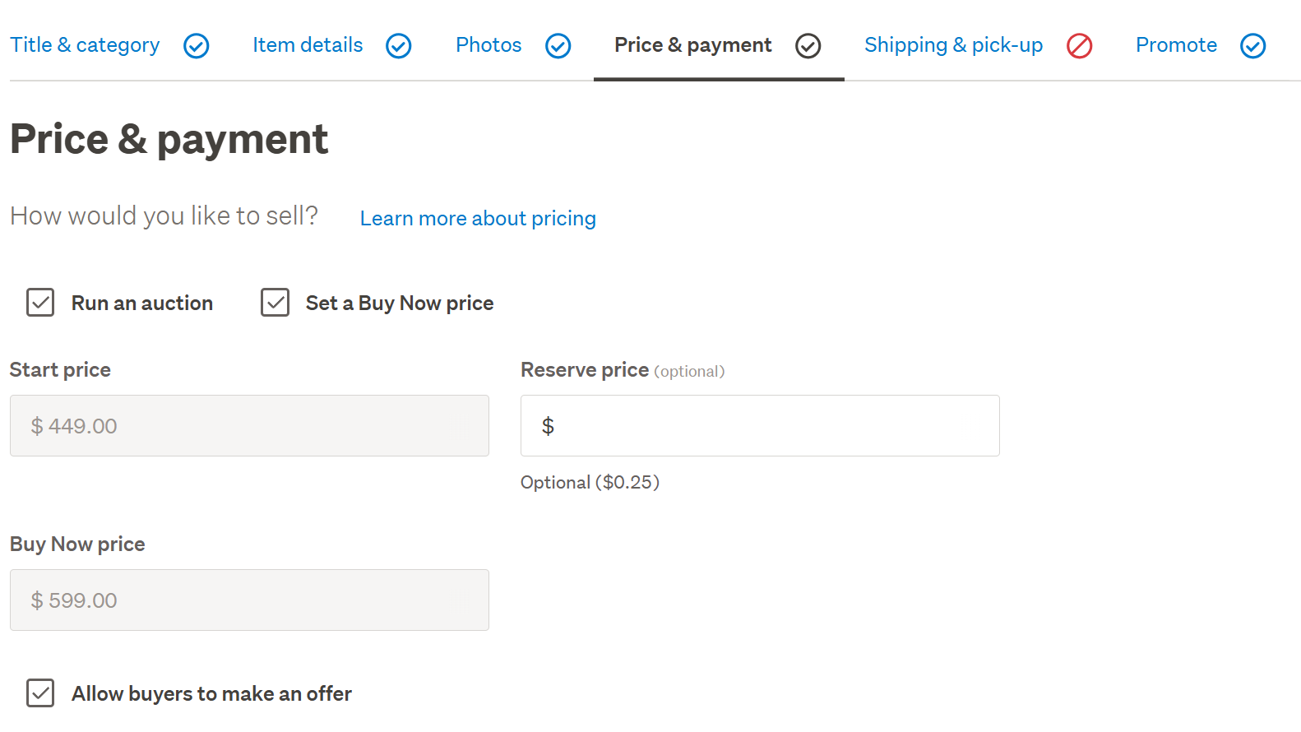
Task: Click the Title & category checkmark icon
Action: 197,46
